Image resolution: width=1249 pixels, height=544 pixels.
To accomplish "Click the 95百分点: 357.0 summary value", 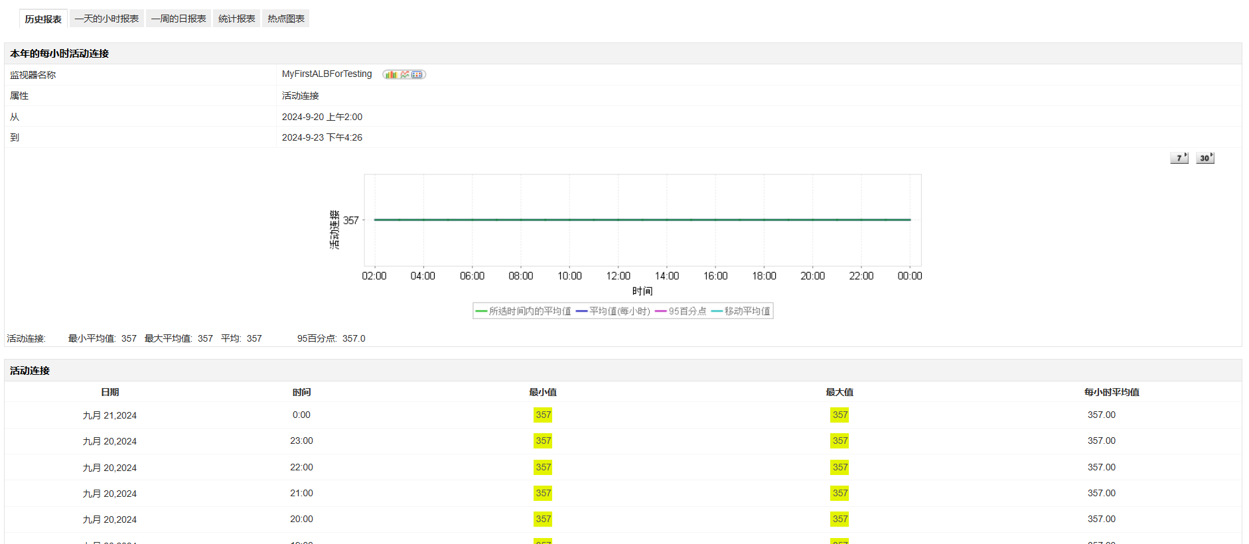I will pos(331,338).
